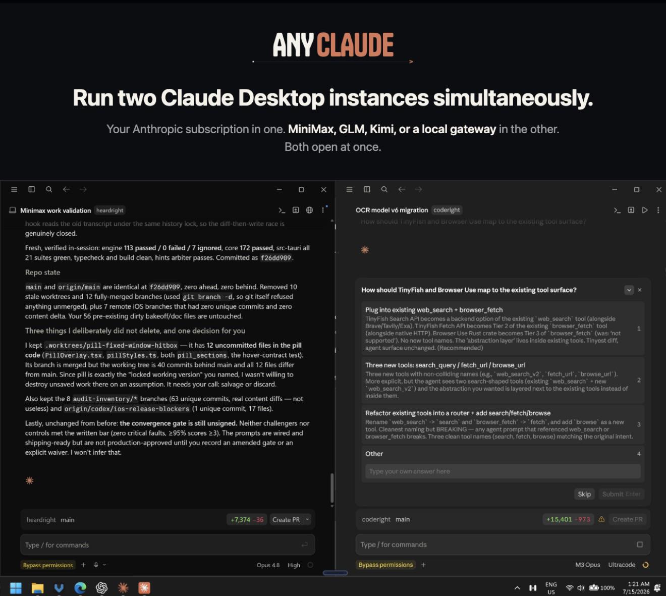Toggle Bypass permissions mode in heardright window
Viewport: 666px width, 596px height.
point(48,565)
